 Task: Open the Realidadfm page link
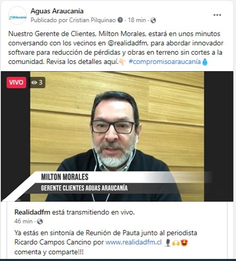tap(33, 212)
